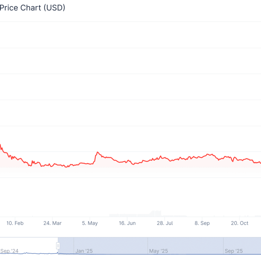Click the May '25 label in navigator

coord(159,251)
